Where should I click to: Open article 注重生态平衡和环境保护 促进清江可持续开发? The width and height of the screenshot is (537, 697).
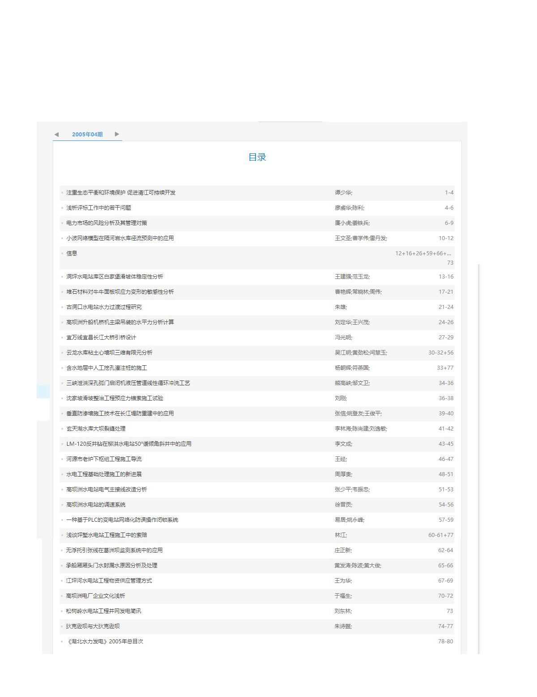(121, 193)
